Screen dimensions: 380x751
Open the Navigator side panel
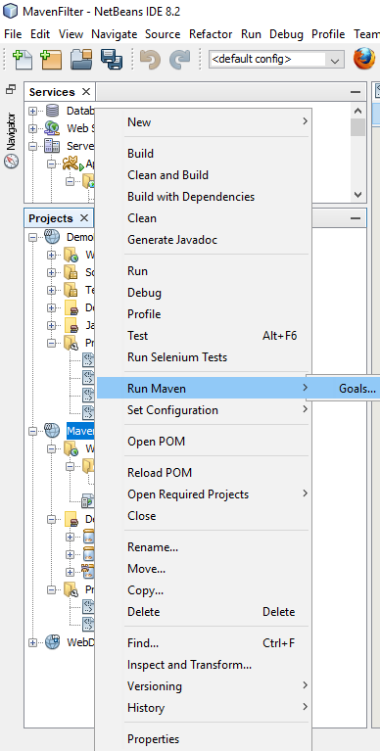tap(11, 140)
